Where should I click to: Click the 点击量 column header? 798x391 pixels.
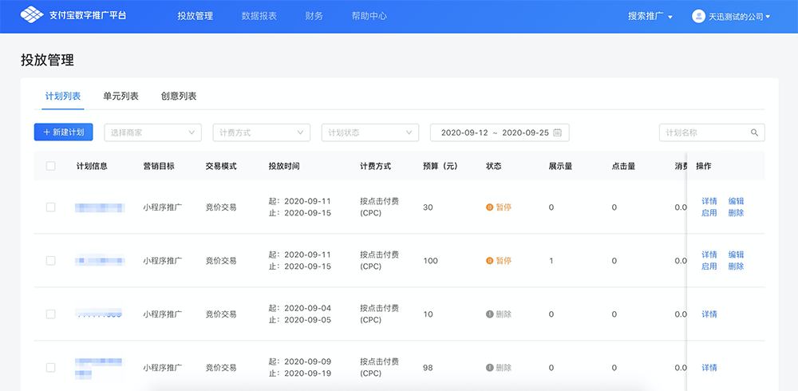click(623, 166)
